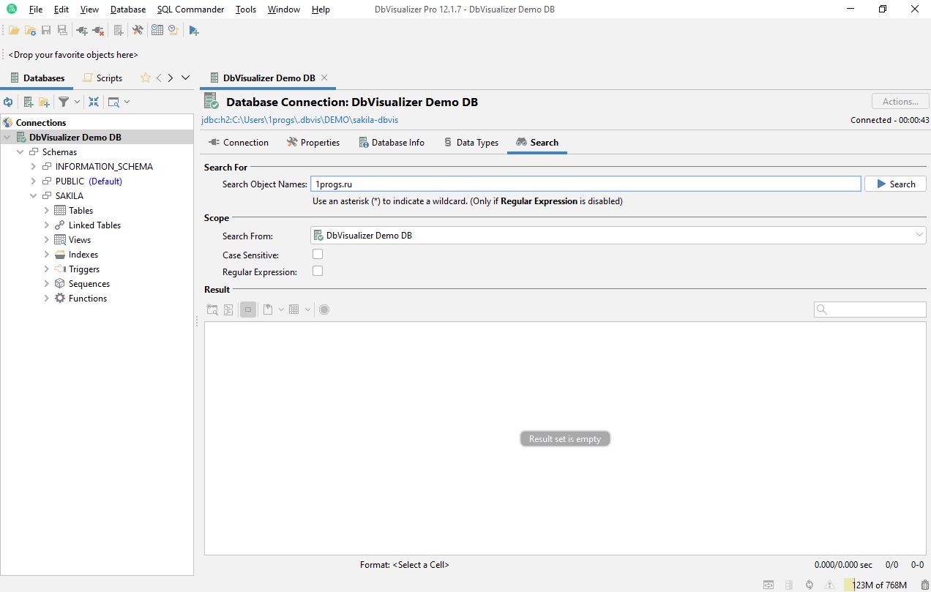Toggle the single-record view icon in Result toolbar

pos(248,309)
